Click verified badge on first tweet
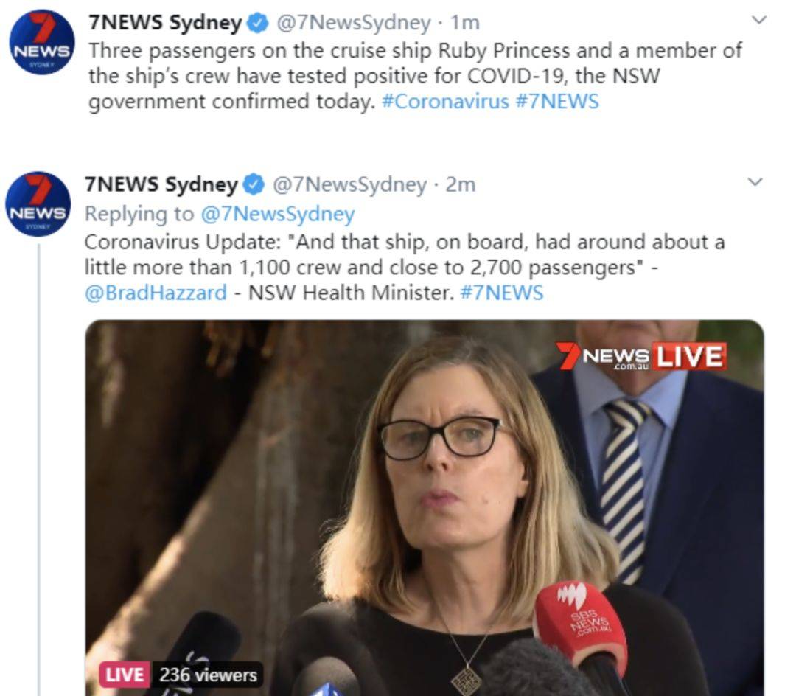This screenshot has height=696, width=796. click(258, 23)
